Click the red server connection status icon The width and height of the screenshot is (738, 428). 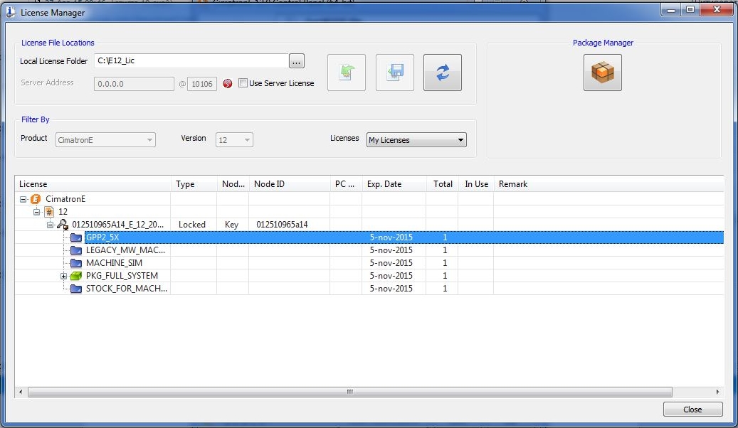[x=227, y=84]
